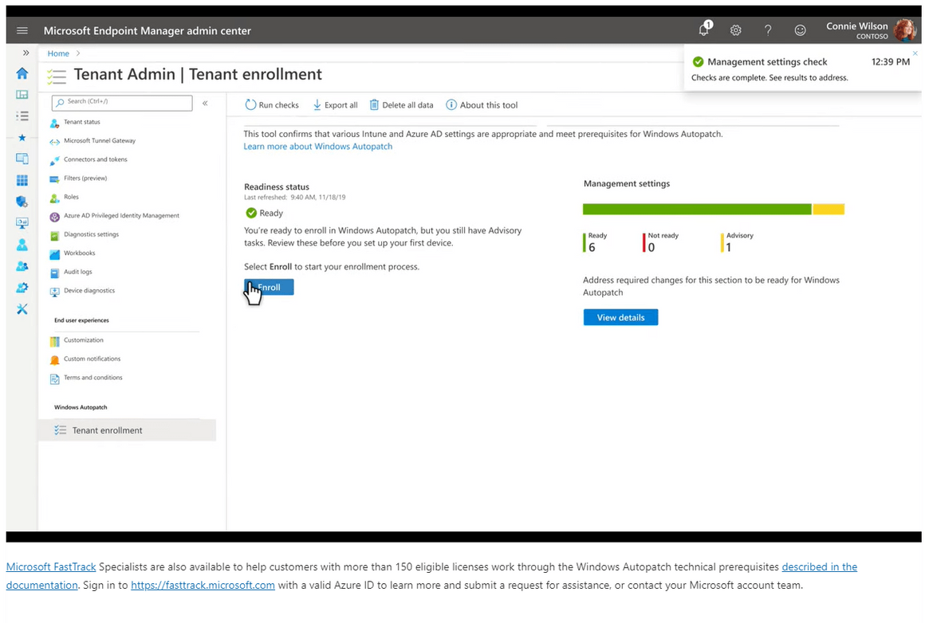Open the notifications bell
The height and width of the screenshot is (623, 933).
(x=704, y=29)
